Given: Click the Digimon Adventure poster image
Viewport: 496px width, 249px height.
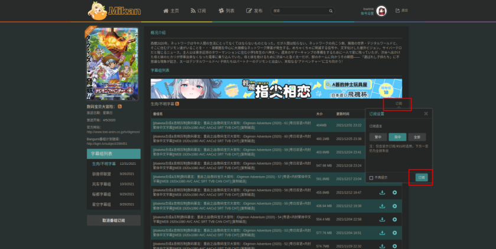Looking at the screenshot, I should [113, 64].
